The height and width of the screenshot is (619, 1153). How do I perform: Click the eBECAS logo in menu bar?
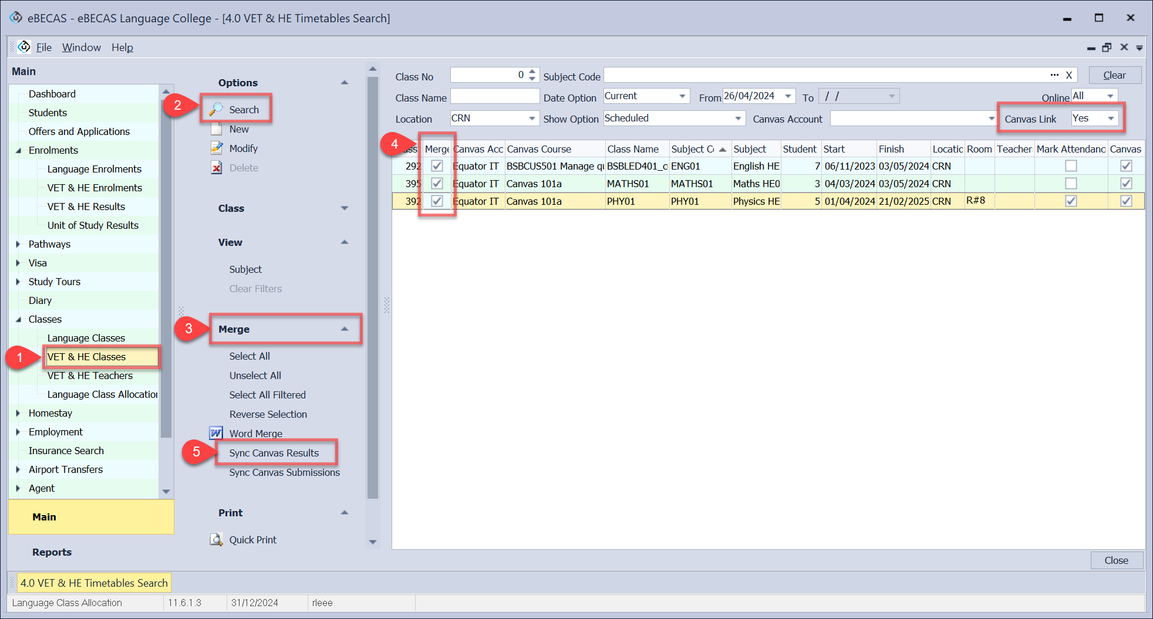click(24, 47)
